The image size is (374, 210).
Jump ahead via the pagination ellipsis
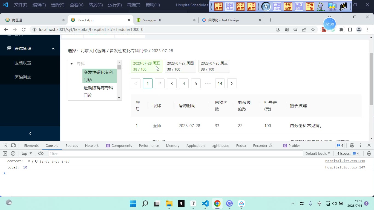point(208,83)
